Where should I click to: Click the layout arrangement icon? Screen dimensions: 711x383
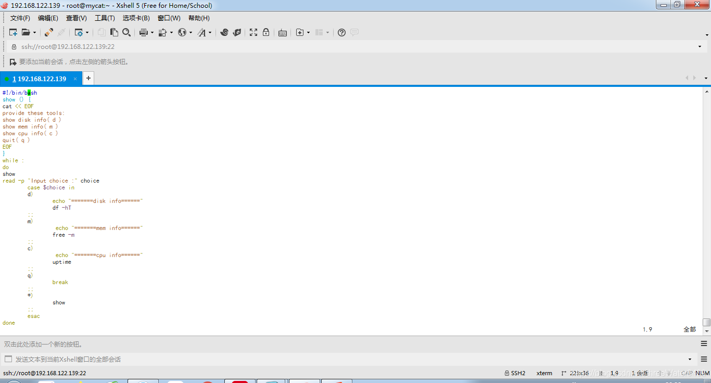click(x=320, y=32)
